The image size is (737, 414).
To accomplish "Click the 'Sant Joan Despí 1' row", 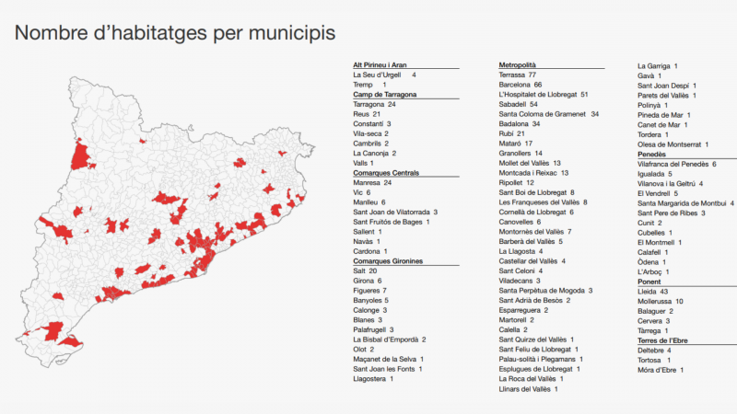I will 667,86.
